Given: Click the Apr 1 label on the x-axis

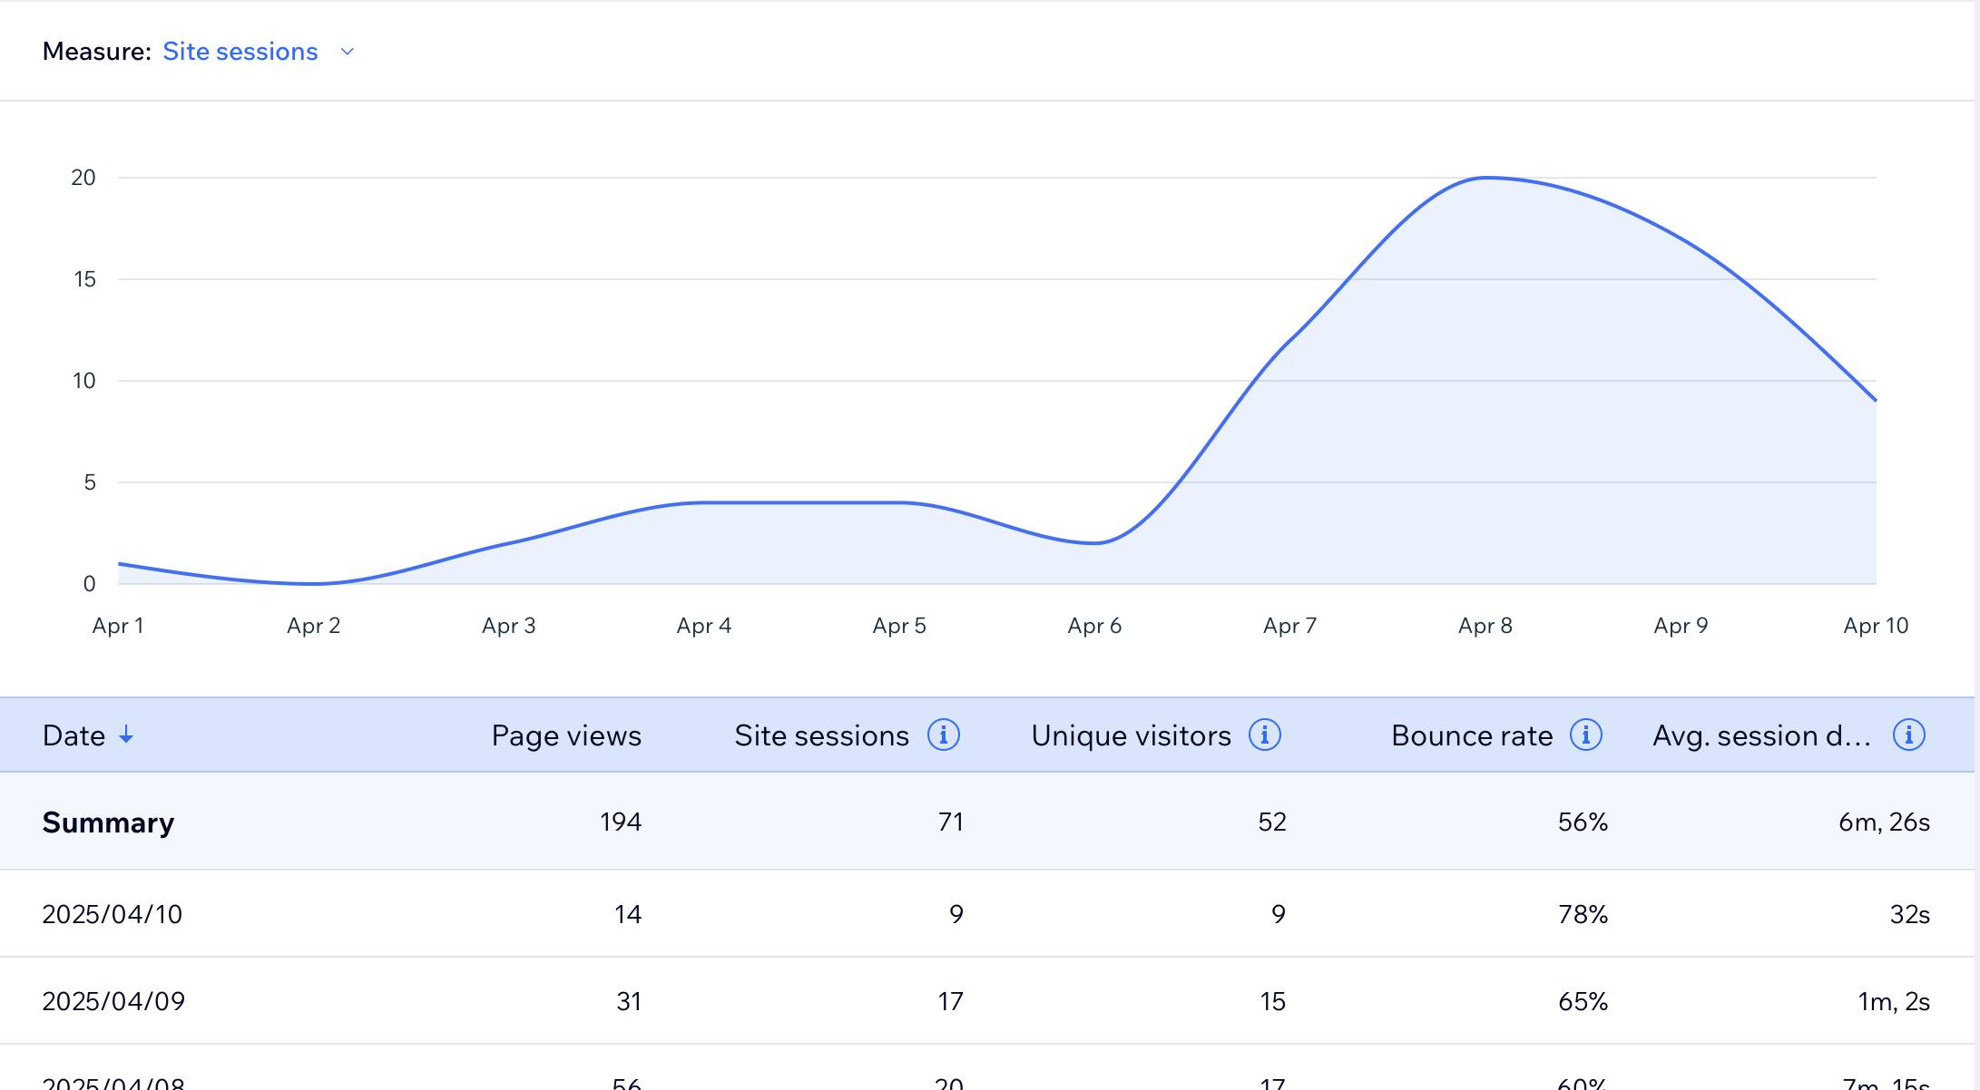Looking at the screenshot, I should [x=118, y=625].
